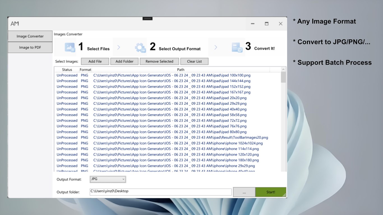Click the AM logo in title bar
The height and width of the screenshot is (215, 383).
click(x=15, y=24)
